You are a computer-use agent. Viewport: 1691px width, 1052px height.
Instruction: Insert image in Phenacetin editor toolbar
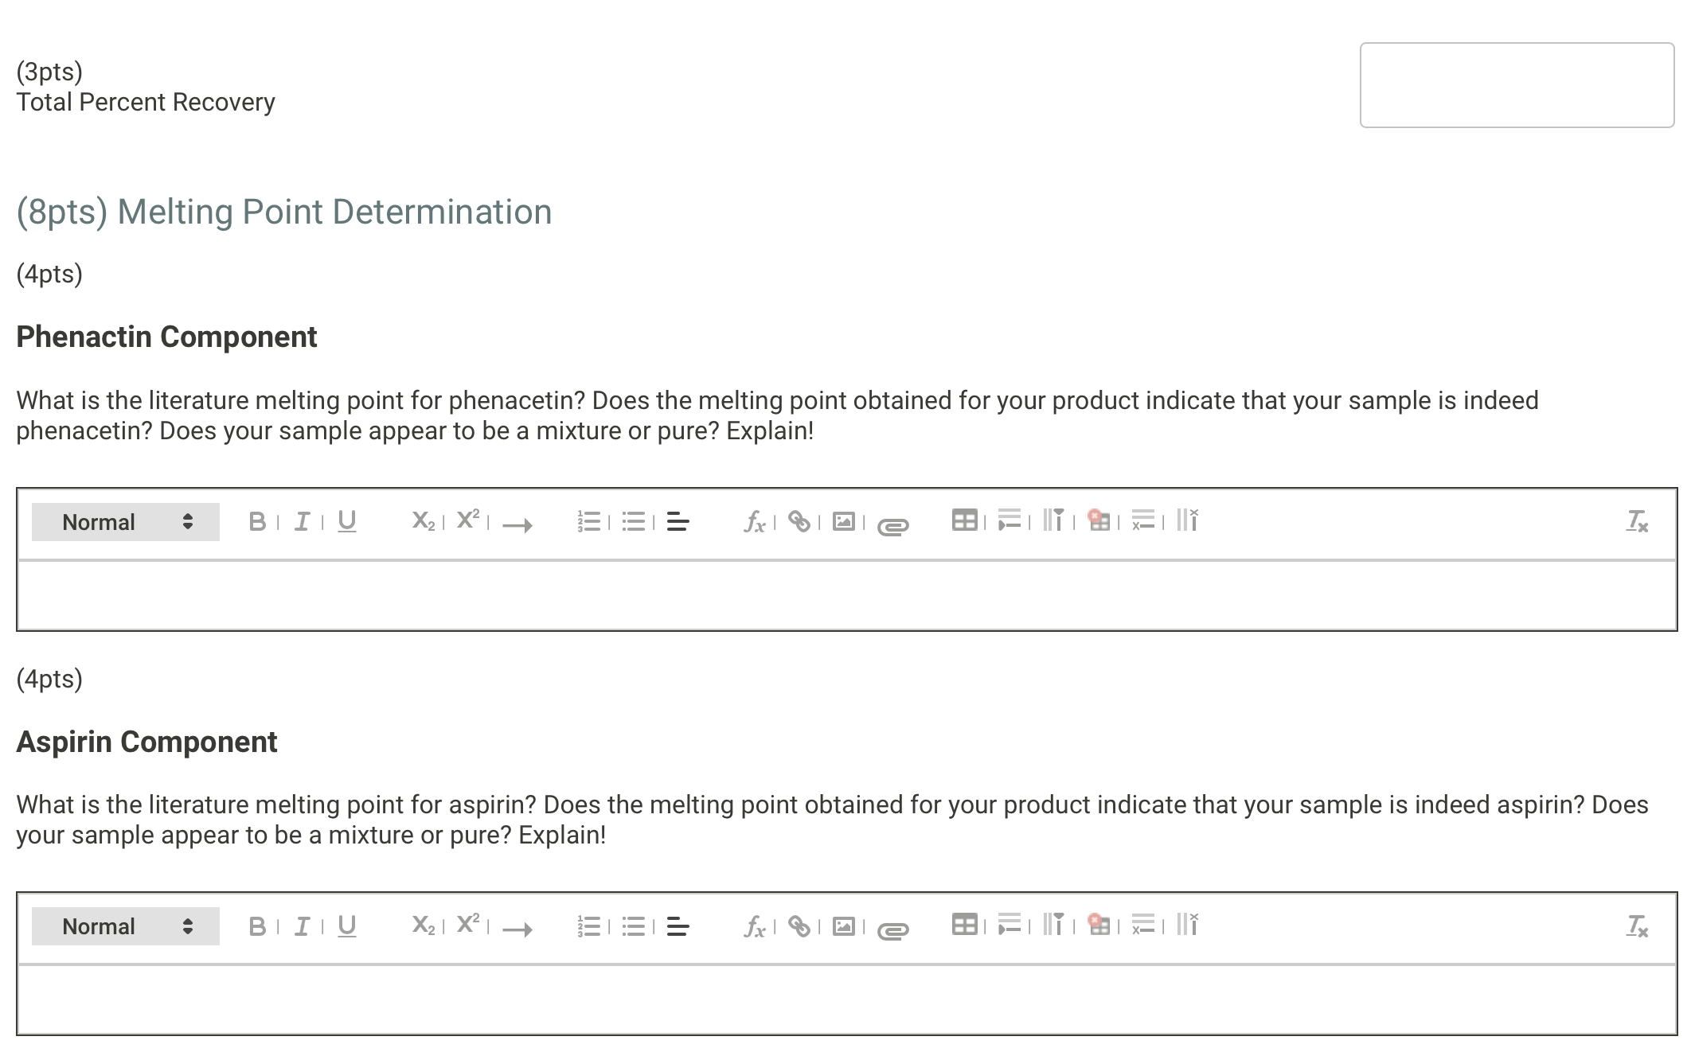click(843, 522)
